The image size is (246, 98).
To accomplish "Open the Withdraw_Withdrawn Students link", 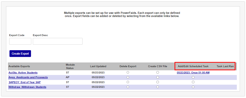I will (27, 87).
